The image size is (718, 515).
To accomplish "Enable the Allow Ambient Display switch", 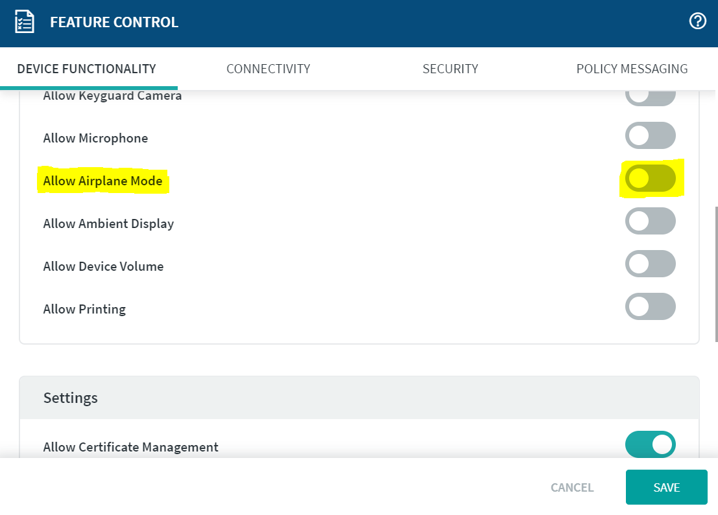I will coord(650,221).
